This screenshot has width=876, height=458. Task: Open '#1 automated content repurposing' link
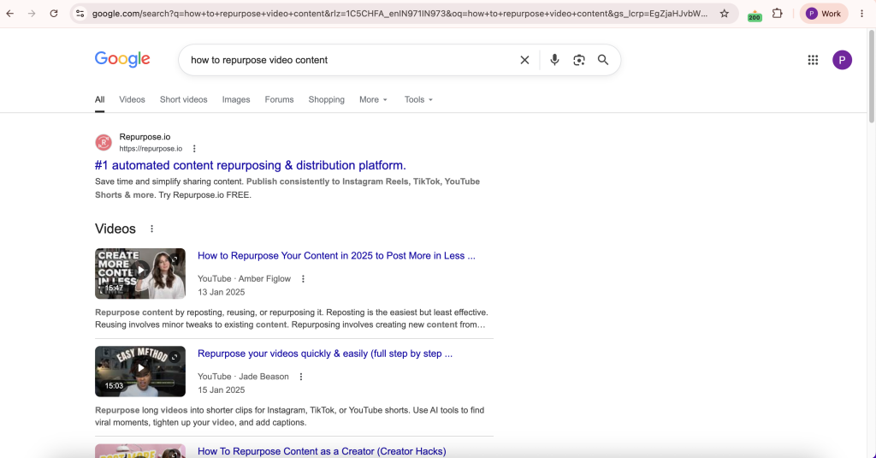(x=251, y=165)
